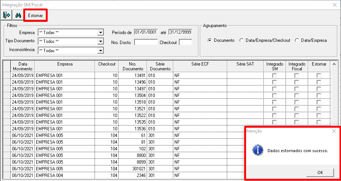Viewport: 341px width, 181px height.
Task: Click the Série ECF column header
Action: tap(200, 66)
